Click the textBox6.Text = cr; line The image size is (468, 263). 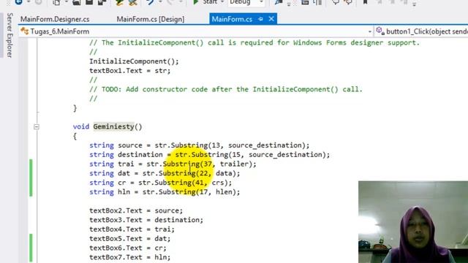pos(128,248)
